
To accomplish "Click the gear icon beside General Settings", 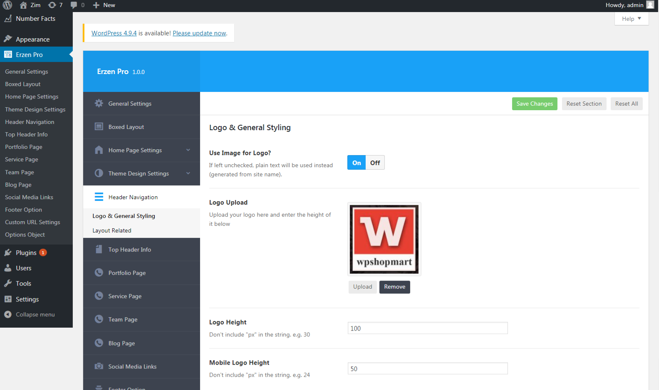I will pyautogui.click(x=99, y=103).
